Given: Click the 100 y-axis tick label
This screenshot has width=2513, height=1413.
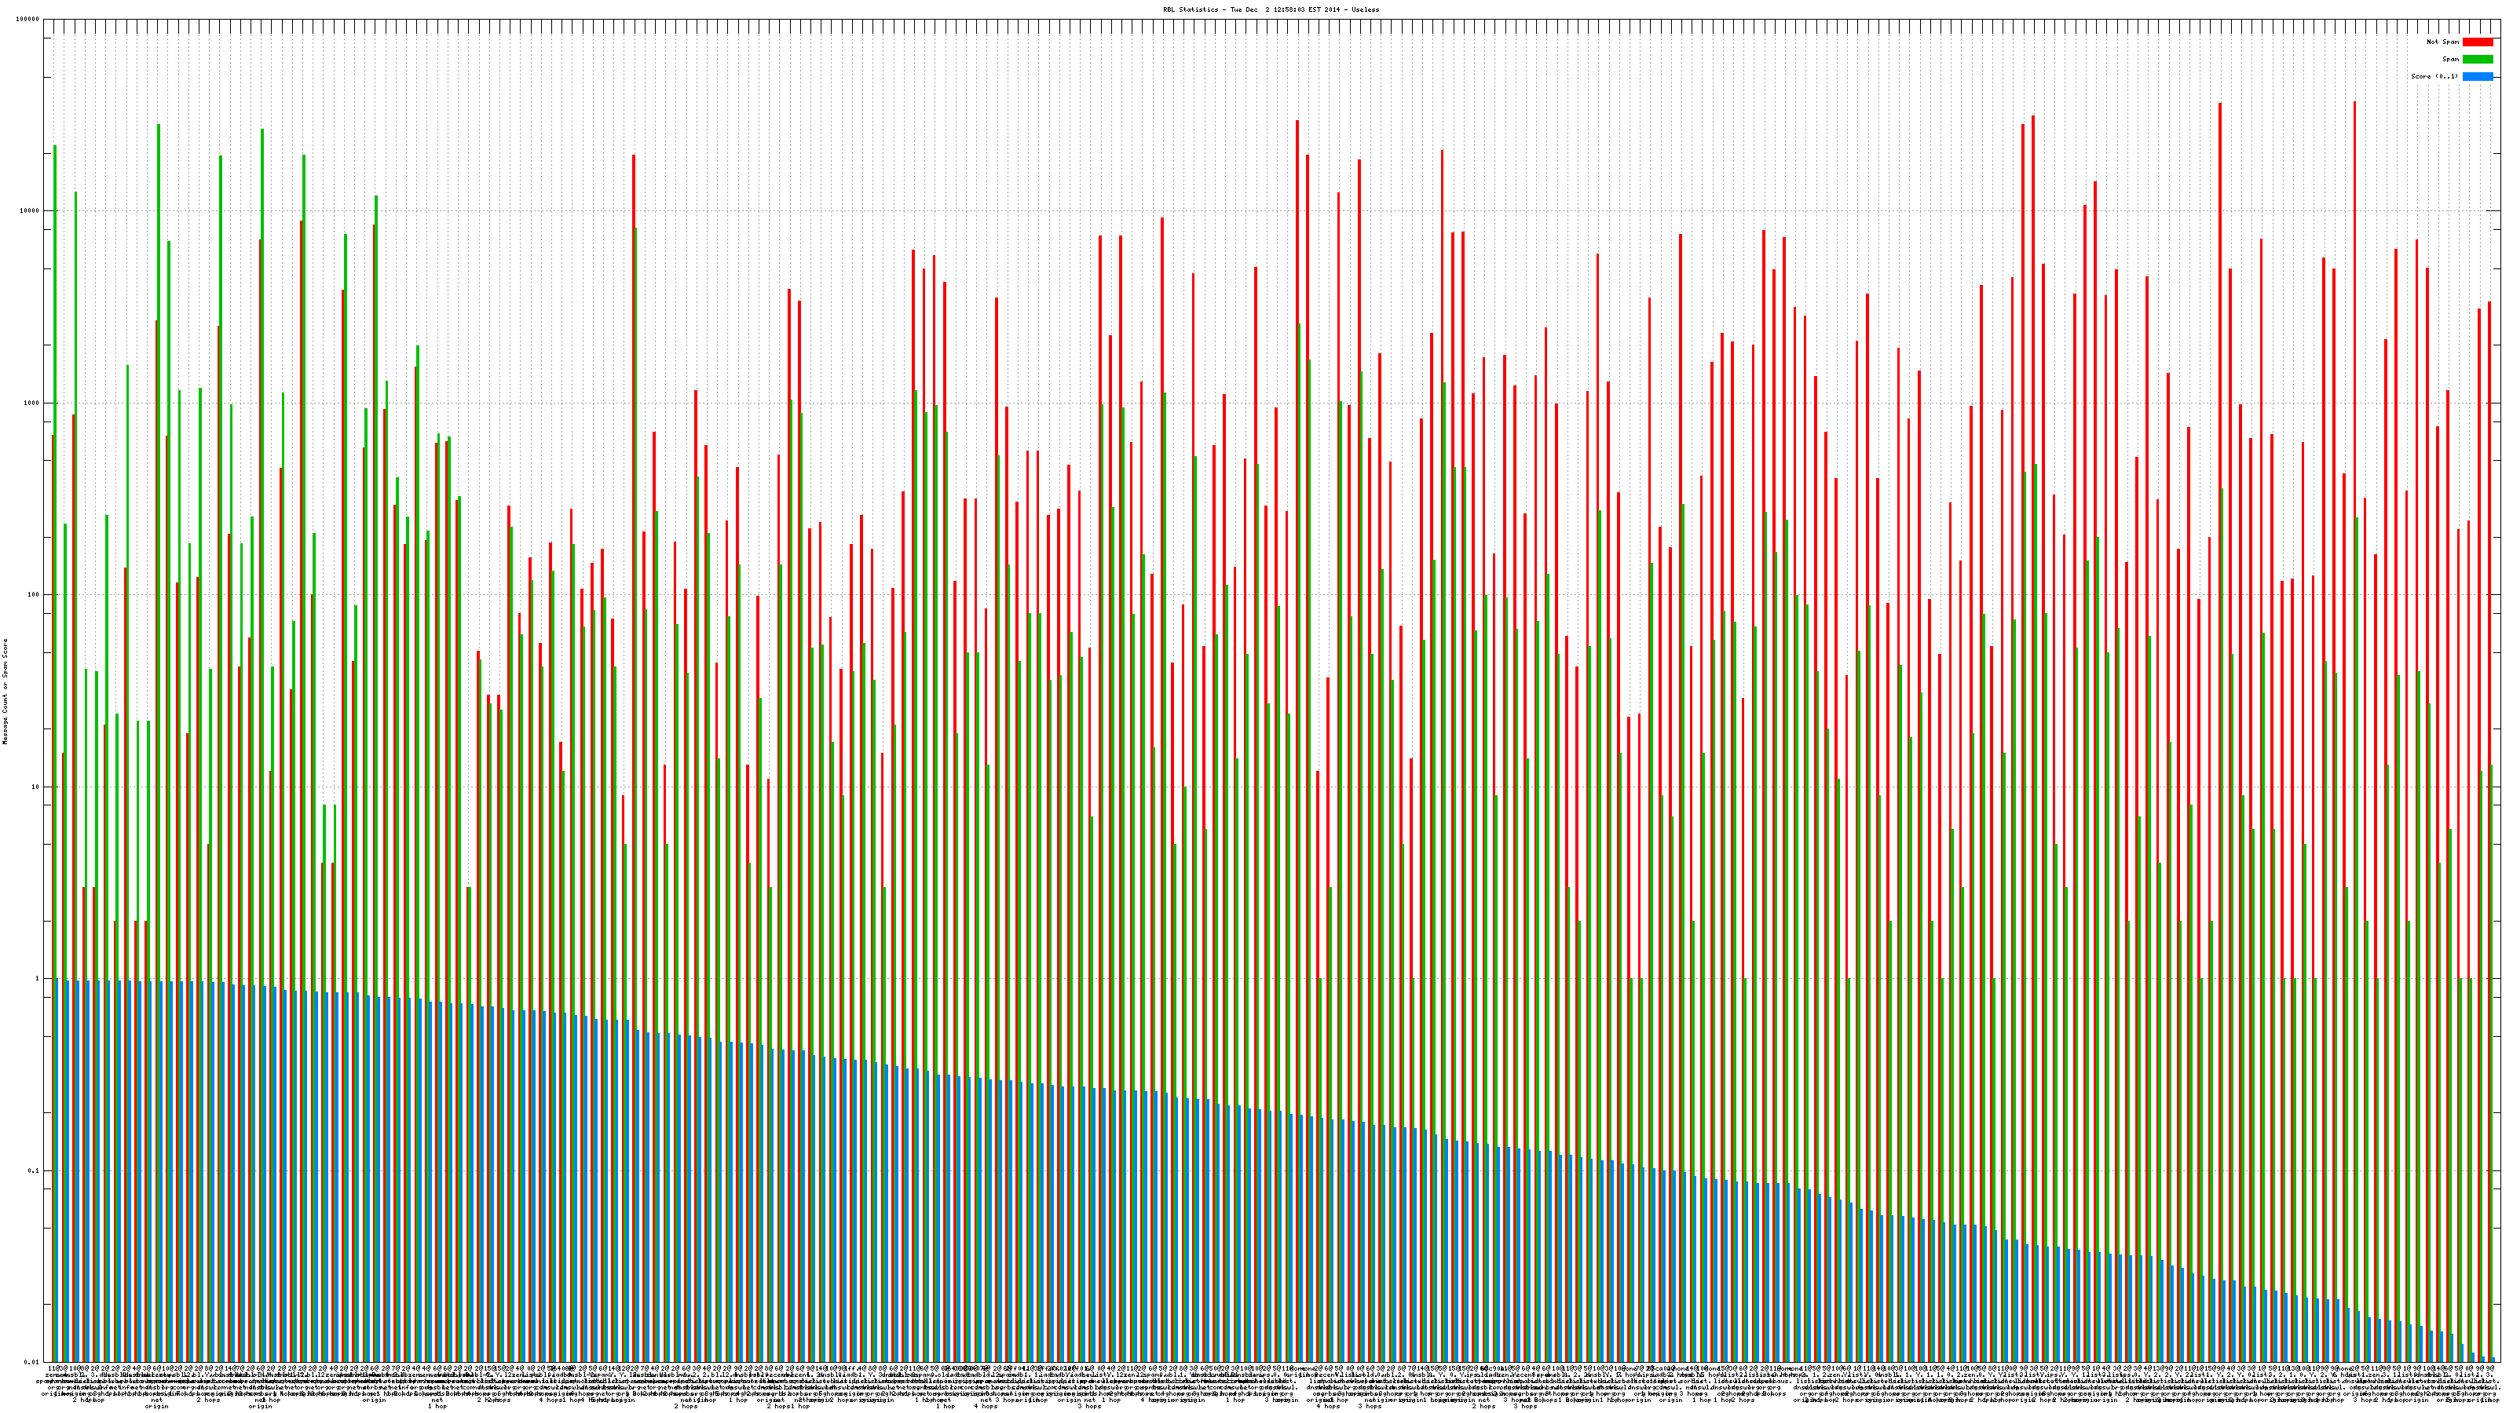Looking at the screenshot, I should click(34, 595).
